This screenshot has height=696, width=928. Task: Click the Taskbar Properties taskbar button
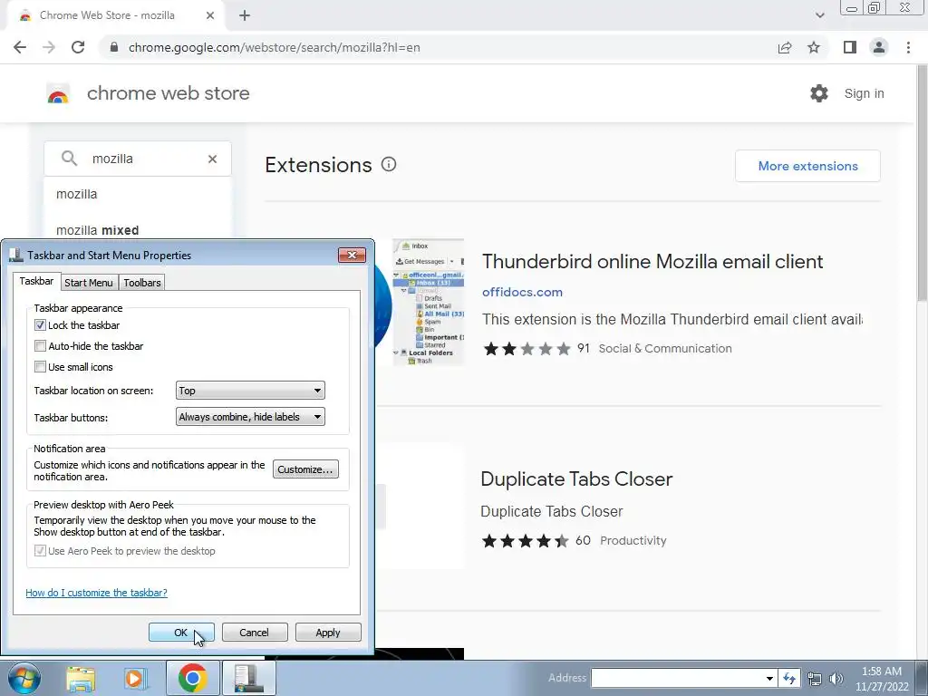tap(248, 678)
